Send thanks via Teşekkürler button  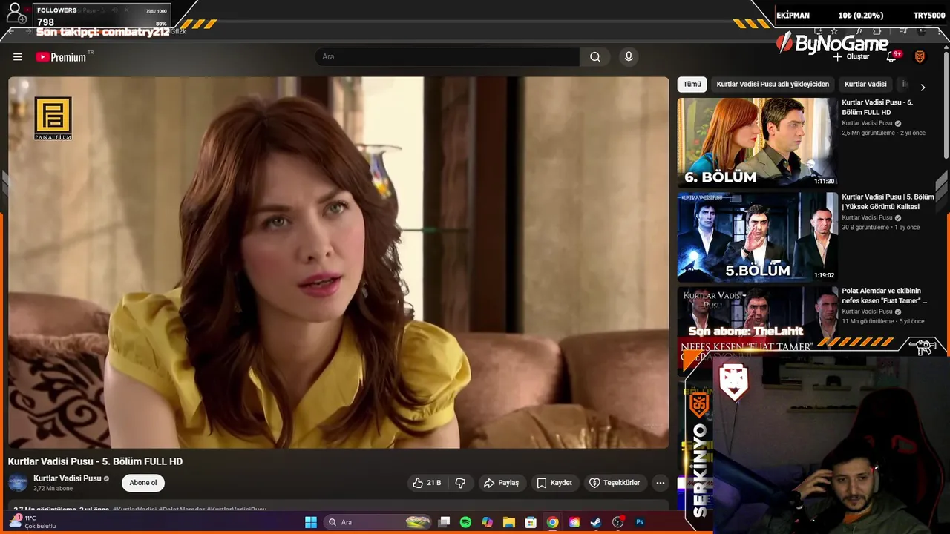[x=615, y=483]
